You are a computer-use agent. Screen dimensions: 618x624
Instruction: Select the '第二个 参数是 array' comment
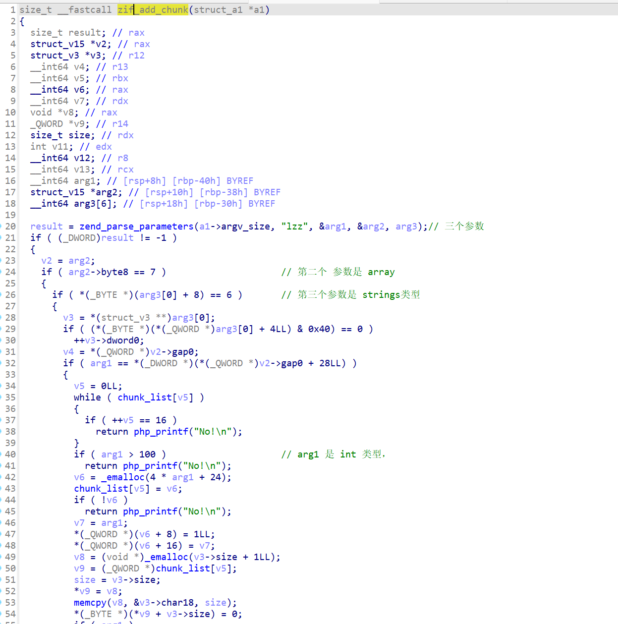click(346, 272)
